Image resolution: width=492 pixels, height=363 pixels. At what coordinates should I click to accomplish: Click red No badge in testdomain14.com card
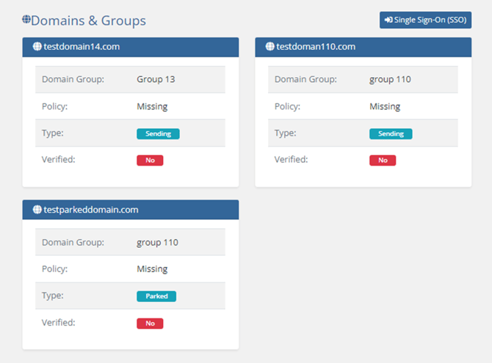(x=150, y=160)
